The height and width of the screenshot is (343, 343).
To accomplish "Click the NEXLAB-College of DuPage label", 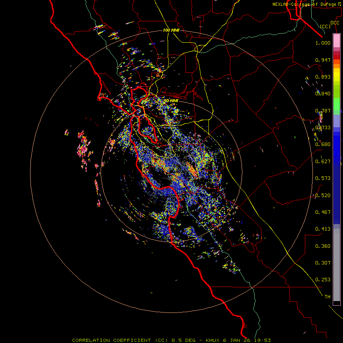I will point(305,4).
